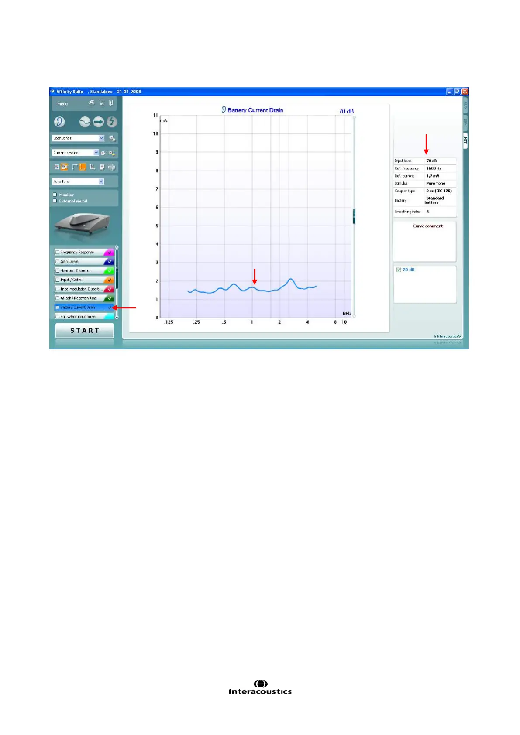
Task: Click the dark blue swatch on Gain Curve
Action: coord(109,261)
